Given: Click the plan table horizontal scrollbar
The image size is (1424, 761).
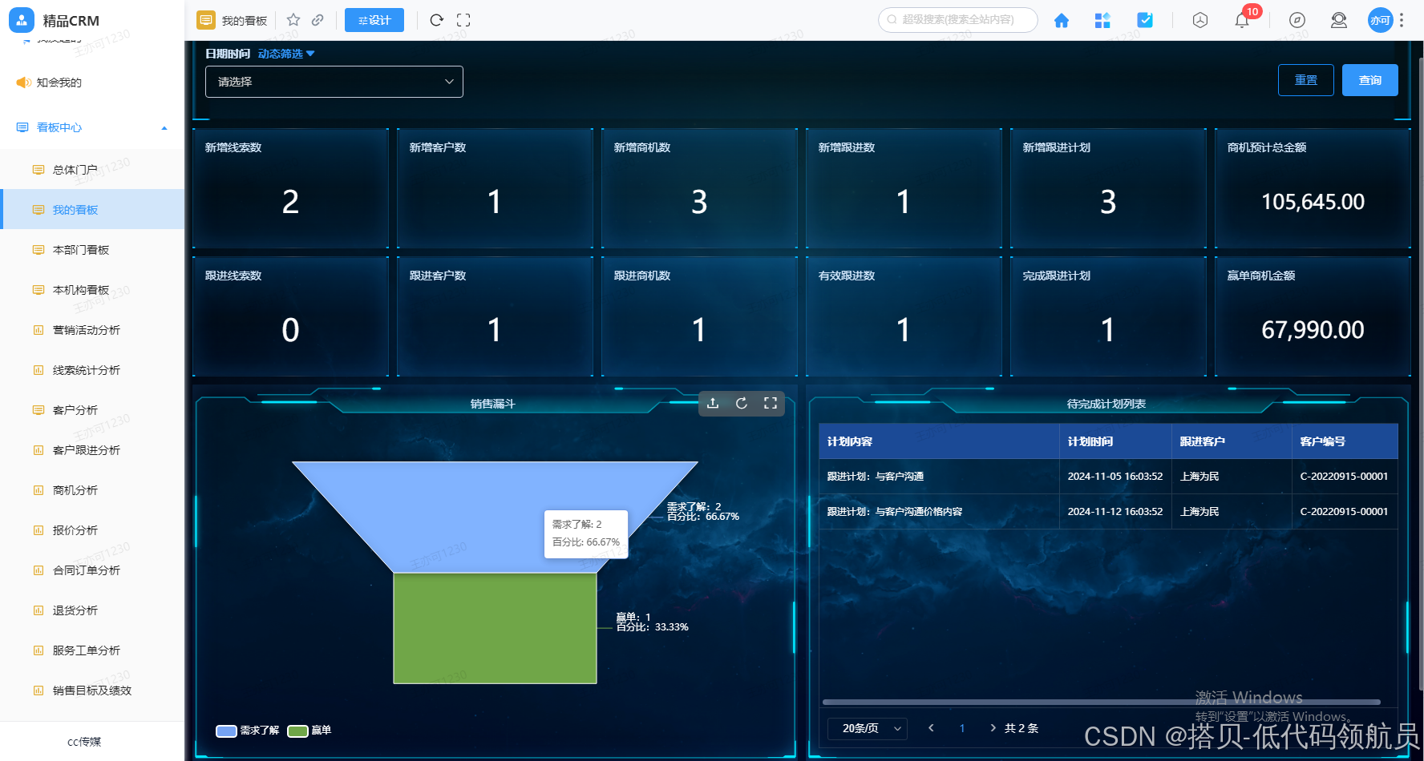Looking at the screenshot, I should pyautogui.click(x=1102, y=703).
